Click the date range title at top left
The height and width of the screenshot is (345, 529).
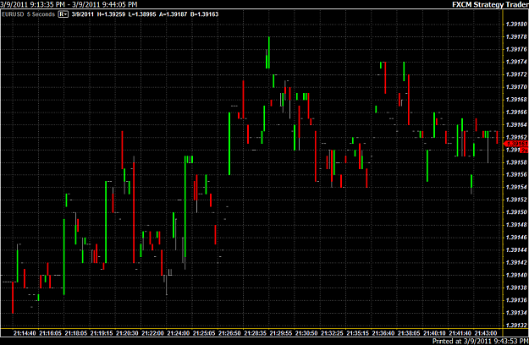(69, 4)
